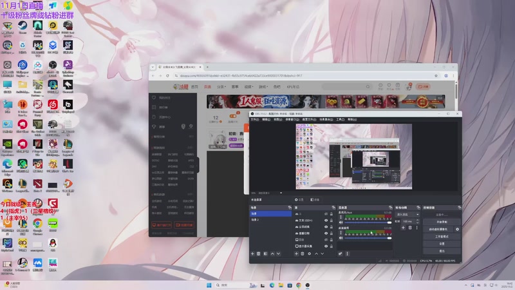Expand 视频 dropdown in Douyu navigation

click(x=248, y=87)
